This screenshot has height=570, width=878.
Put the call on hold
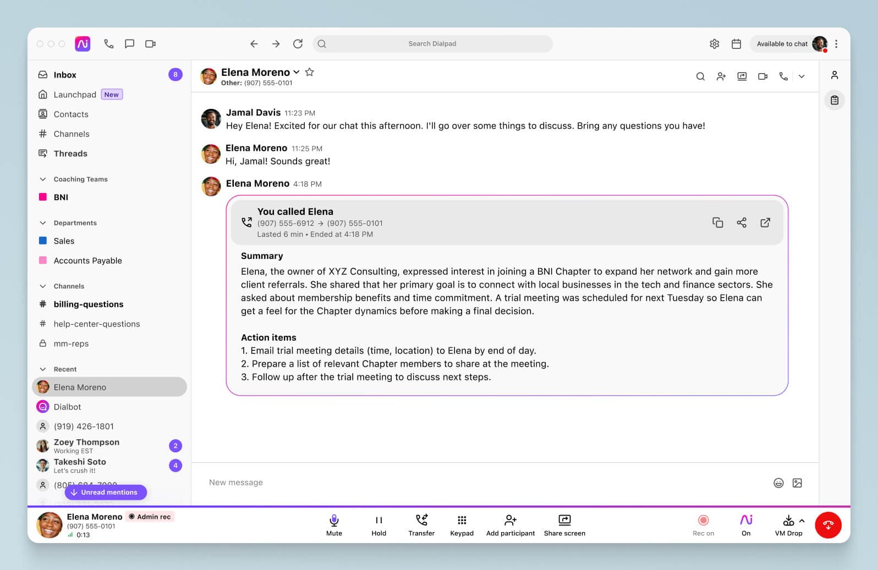[378, 525]
